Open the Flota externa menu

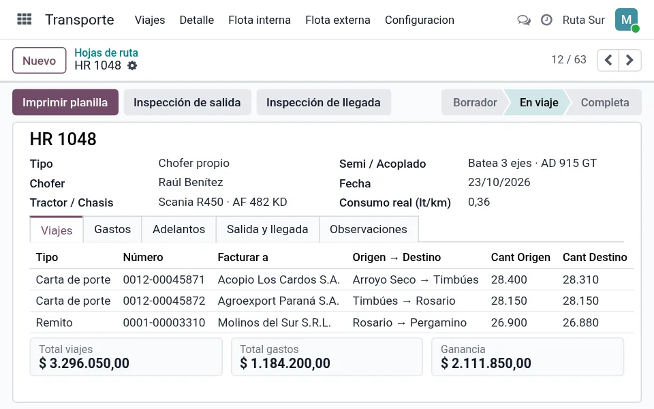[338, 20]
